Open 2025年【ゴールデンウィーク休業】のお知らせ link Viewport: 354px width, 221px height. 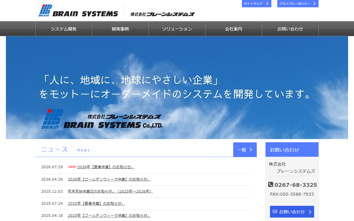(x=109, y=215)
